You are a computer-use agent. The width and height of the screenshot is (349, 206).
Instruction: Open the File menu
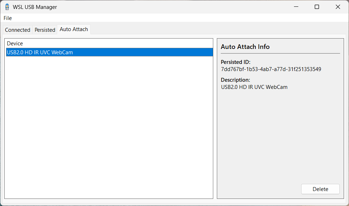(x=8, y=18)
